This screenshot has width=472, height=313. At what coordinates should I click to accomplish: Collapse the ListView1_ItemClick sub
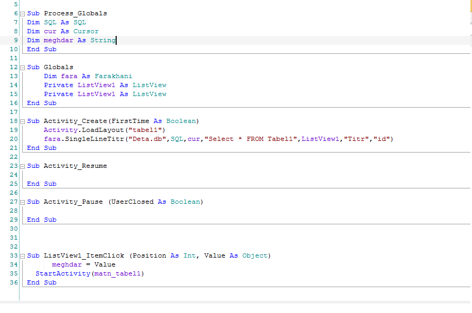click(x=22, y=255)
